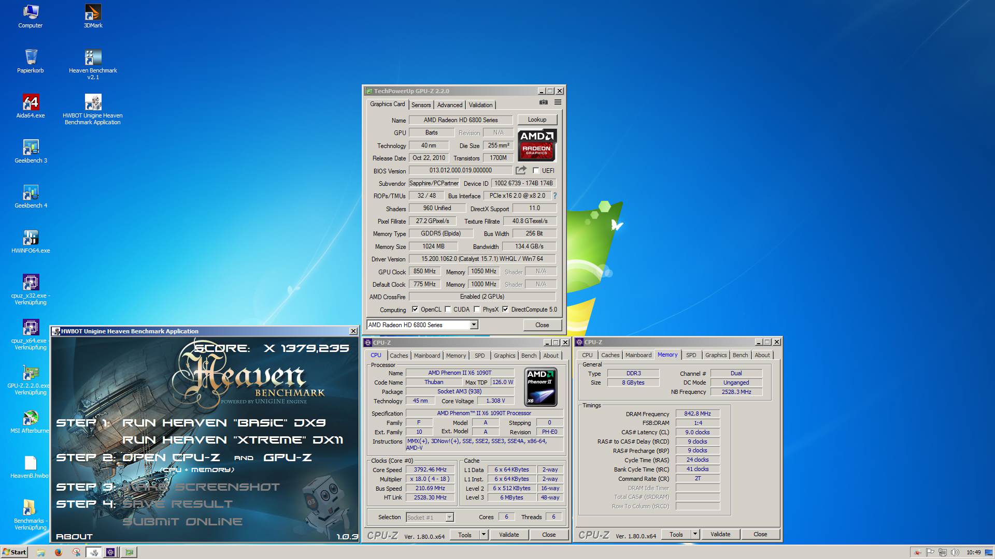
Task: Click GPU-Z link in HWBOT step 2
Action: point(288,458)
